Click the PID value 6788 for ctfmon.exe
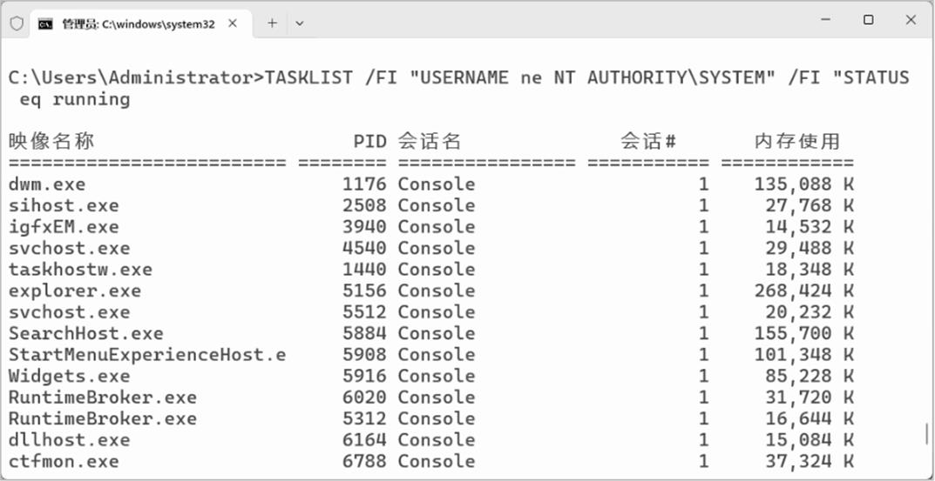 pyautogui.click(x=364, y=461)
